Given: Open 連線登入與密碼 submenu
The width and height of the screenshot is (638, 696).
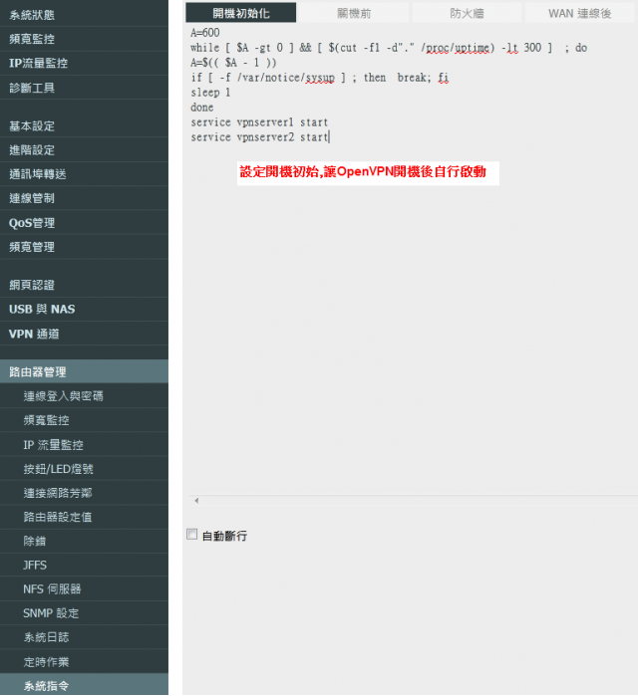Looking at the screenshot, I should tap(84, 396).
